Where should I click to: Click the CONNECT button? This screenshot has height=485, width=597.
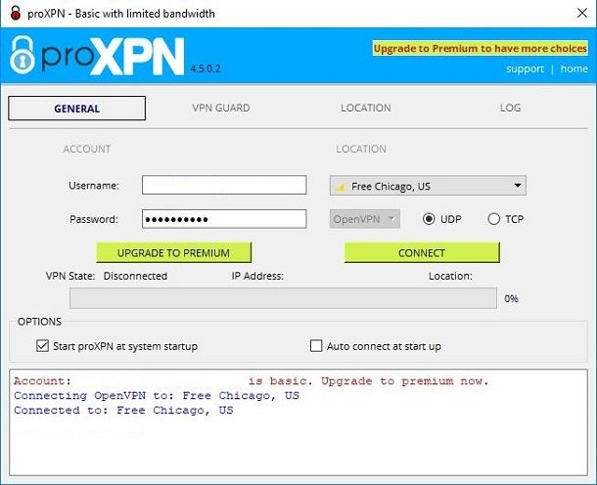point(422,252)
